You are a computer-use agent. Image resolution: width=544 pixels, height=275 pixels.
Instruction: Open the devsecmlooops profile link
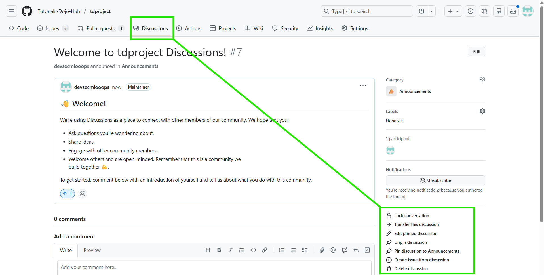(91, 87)
